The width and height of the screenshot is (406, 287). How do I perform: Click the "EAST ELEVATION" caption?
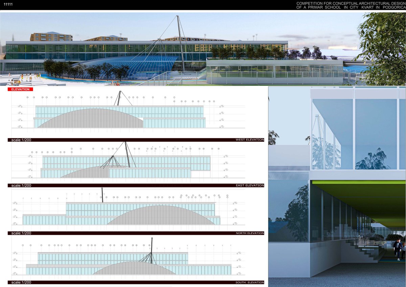[x=250, y=185]
